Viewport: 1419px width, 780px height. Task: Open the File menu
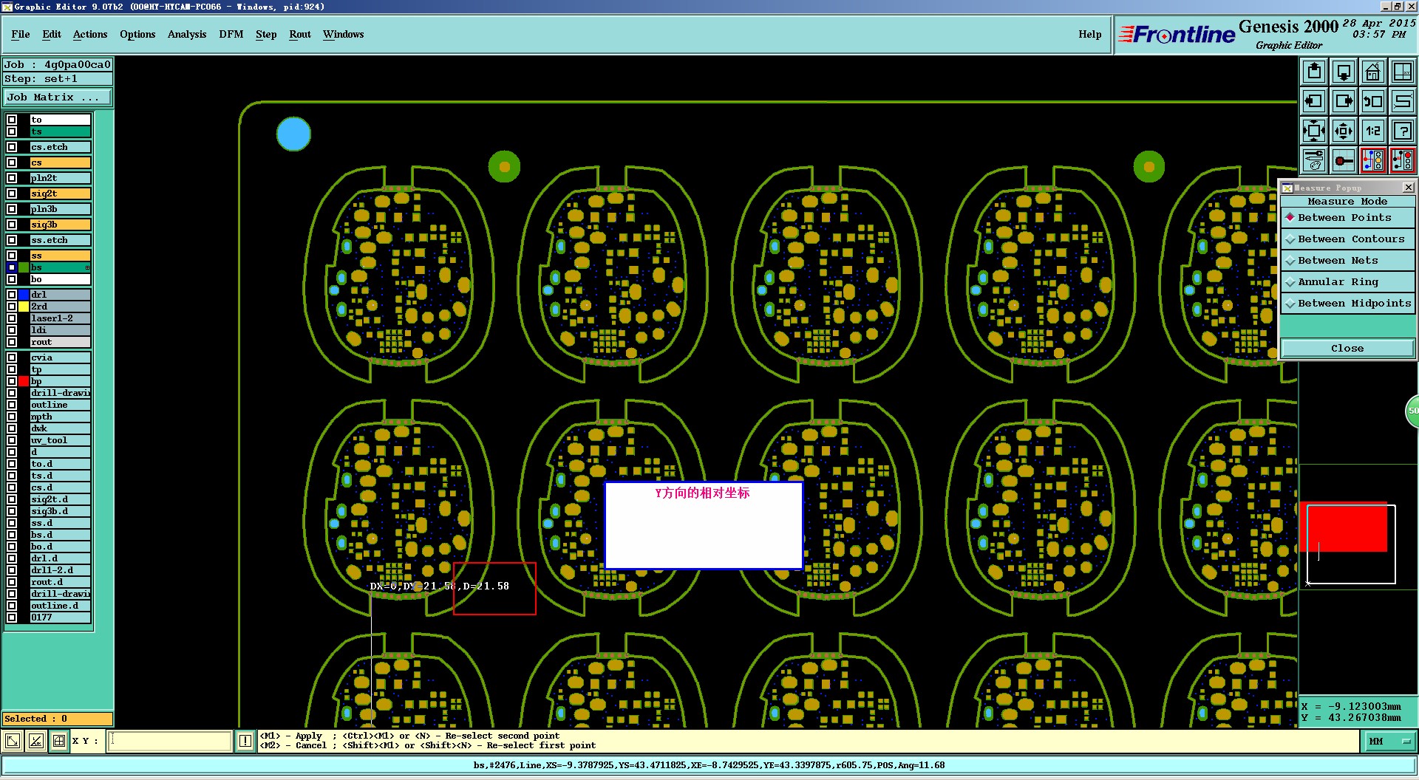point(21,35)
